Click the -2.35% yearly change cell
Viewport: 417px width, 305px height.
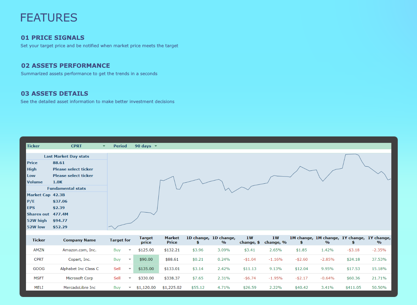click(379, 250)
